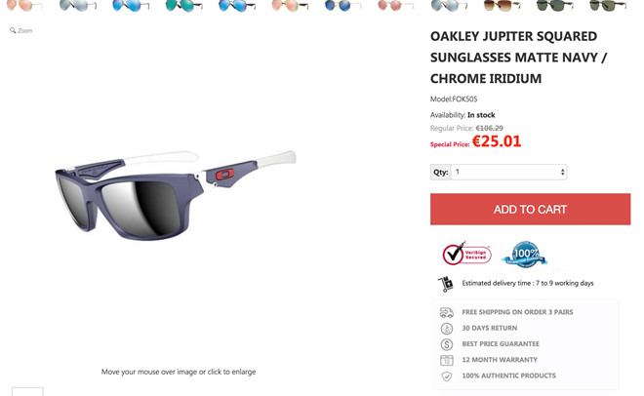Select the small image thumbnail below photo
Image resolution: width=644 pixels, height=396 pixels.
click(x=27, y=391)
